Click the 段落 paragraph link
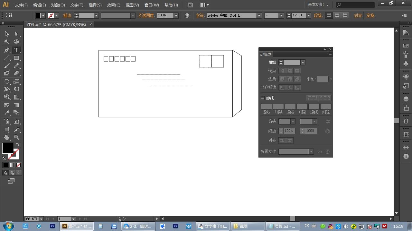This screenshot has height=231, width=412. pyautogui.click(x=318, y=15)
